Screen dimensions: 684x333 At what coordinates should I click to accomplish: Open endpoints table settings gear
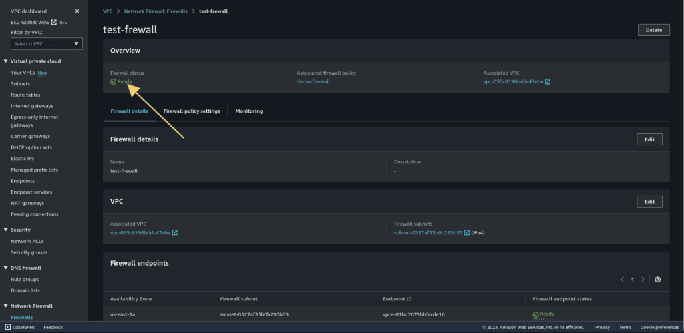[658, 280]
